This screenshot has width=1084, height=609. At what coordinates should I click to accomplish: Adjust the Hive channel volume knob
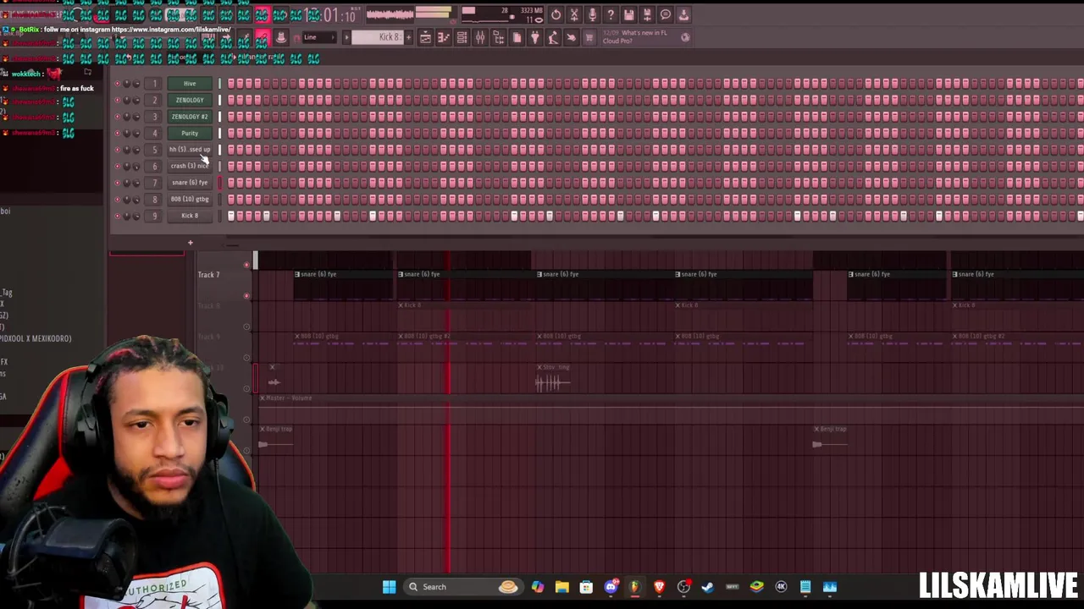tap(136, 84)
